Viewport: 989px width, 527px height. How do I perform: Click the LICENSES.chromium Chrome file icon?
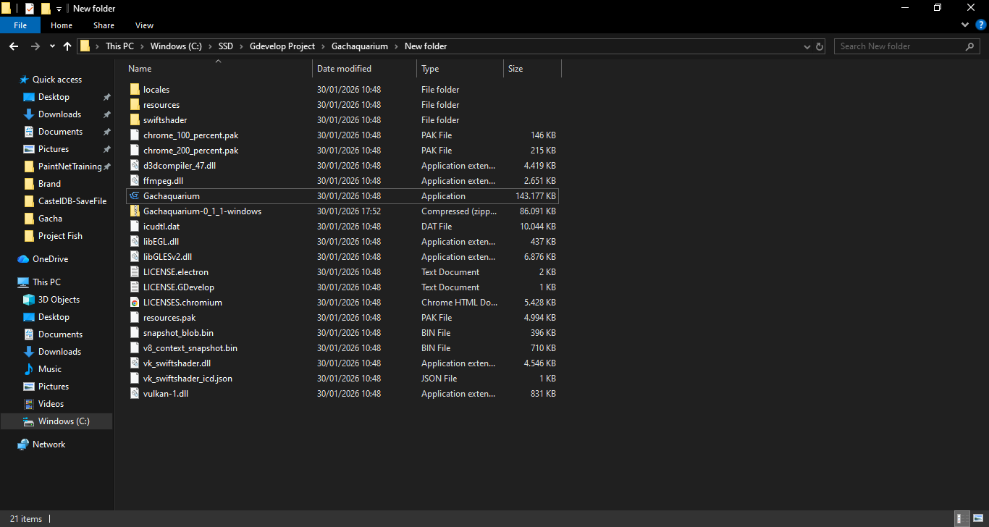point(134,303)
